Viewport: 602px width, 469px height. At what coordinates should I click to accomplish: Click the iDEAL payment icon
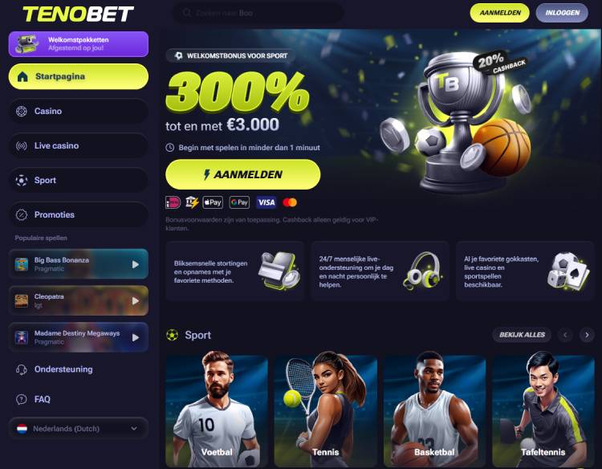coord(173,202)
